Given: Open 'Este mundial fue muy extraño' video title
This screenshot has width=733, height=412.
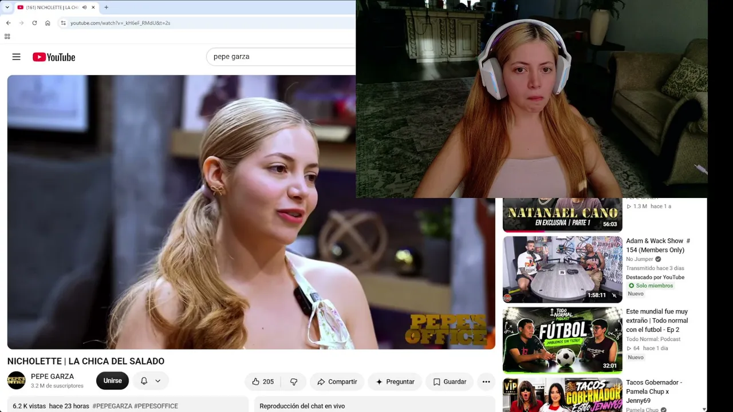Looking at the screenshot, I should (657, 320).
